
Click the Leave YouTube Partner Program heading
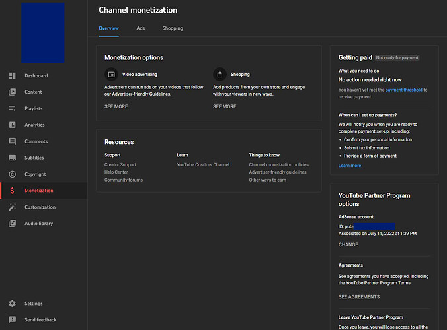click(x=370, y=317)
